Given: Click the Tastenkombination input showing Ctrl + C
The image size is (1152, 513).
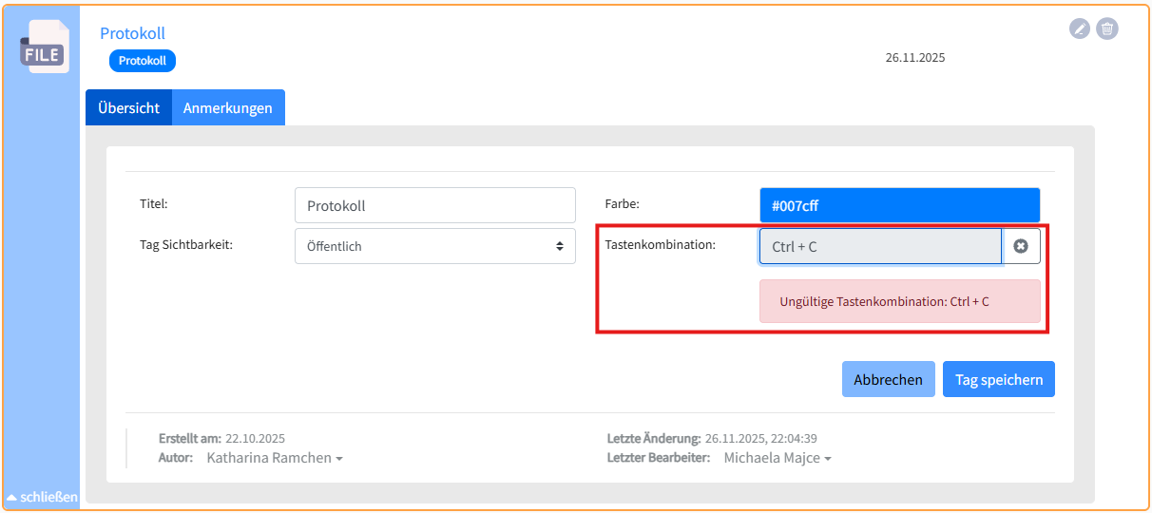Looking at the screenshot, I should [879, 246].
